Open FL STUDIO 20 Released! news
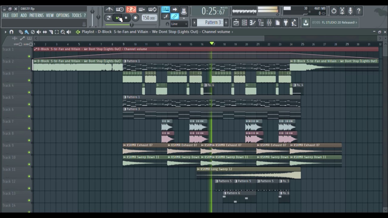Screen dimensions: 388x218 coord(335,22)
